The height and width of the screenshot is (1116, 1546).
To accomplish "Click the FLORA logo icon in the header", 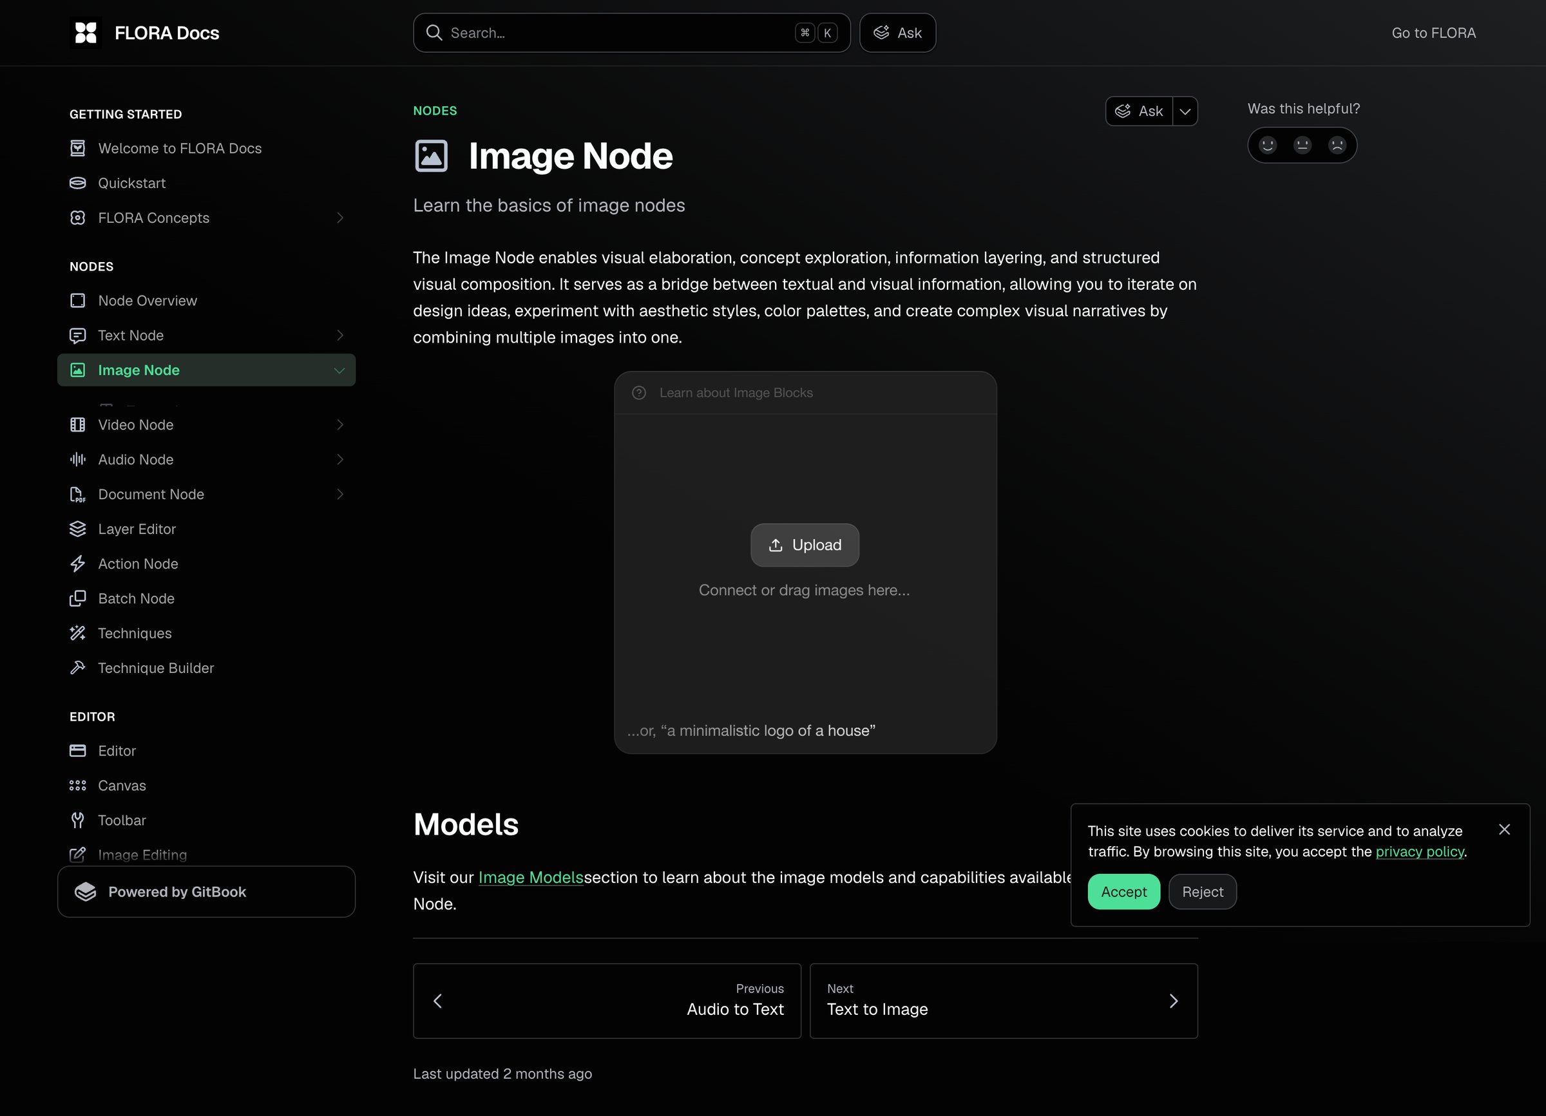I will [x=86, y=33].
